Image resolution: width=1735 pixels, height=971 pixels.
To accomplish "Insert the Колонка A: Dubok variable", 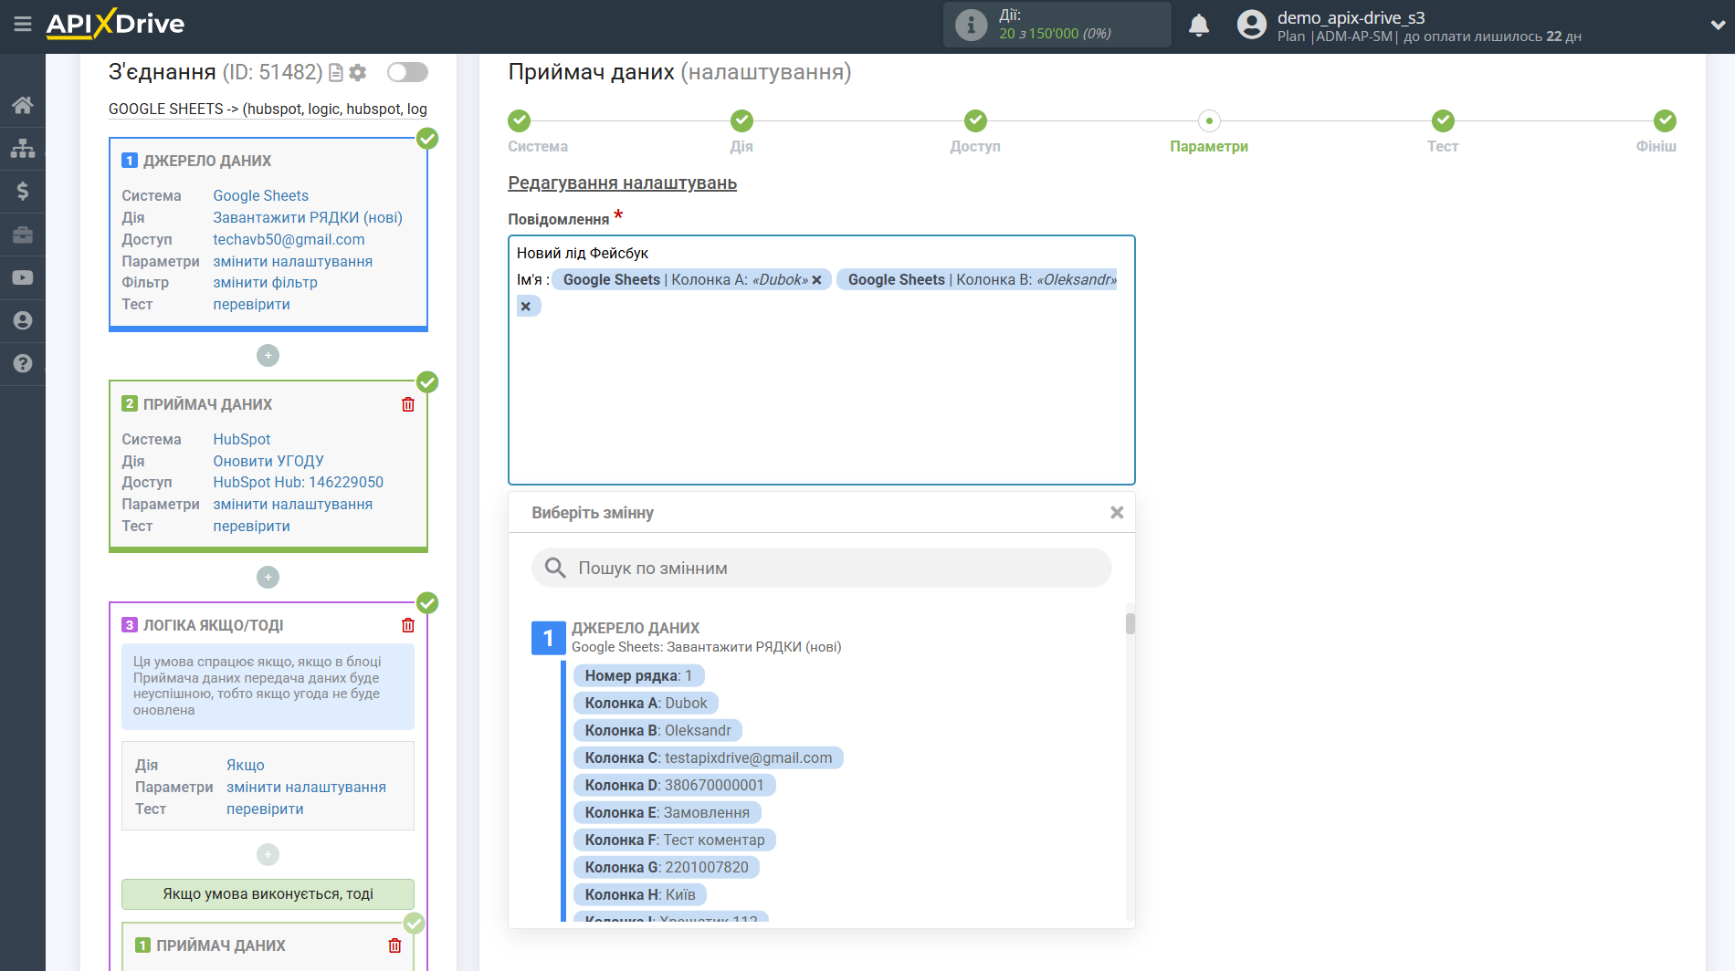I will [647, 703].
